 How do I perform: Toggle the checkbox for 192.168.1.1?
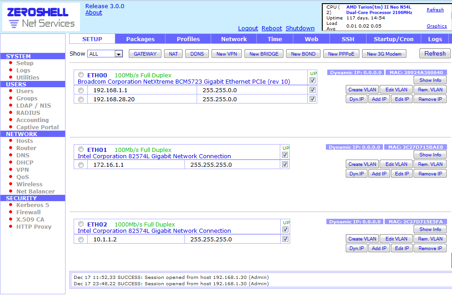[312, 90]
